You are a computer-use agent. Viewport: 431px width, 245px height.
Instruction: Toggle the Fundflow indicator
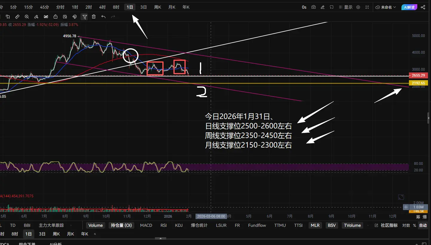[257, 225]
